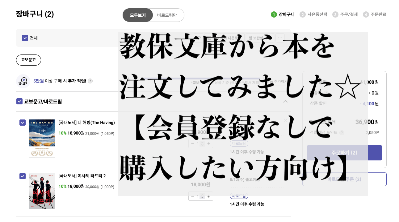Screen dimensions: 399x222
Task: Click the help icon beside 추가 적립!
Action: point(90,81)
